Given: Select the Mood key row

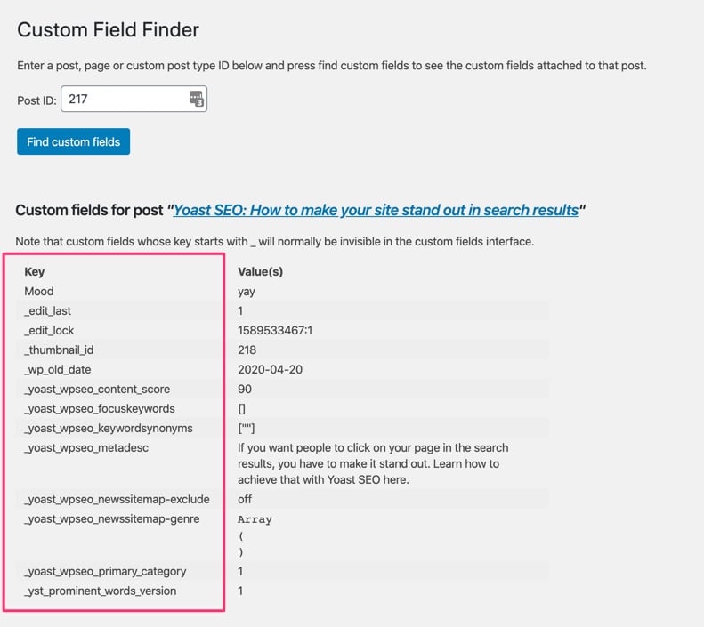Looking at the screenshot, I should [39, 291].
